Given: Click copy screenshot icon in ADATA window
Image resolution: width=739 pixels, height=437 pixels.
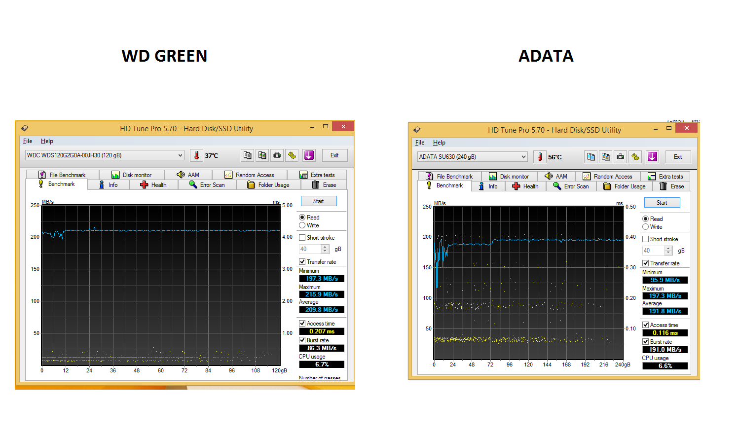Looking at the screenshot, I should point(605,157).
